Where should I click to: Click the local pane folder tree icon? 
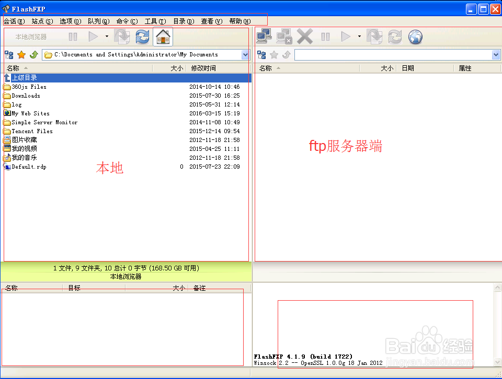point(9,55)
